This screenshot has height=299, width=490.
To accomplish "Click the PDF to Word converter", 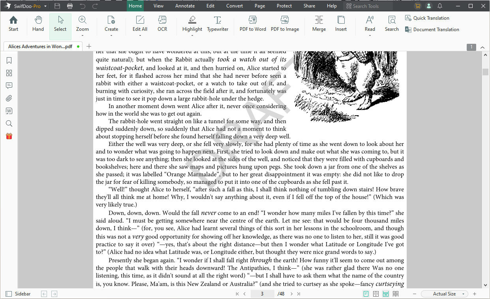I will coord(253,24).
